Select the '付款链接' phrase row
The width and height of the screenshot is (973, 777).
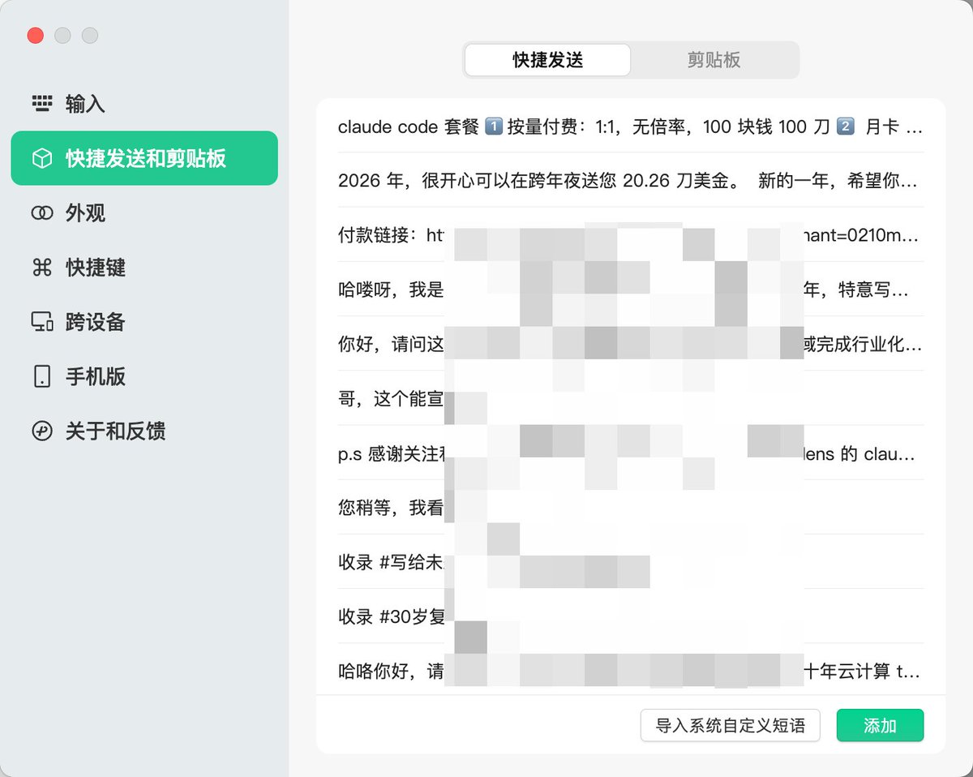[x=631, y=234]
